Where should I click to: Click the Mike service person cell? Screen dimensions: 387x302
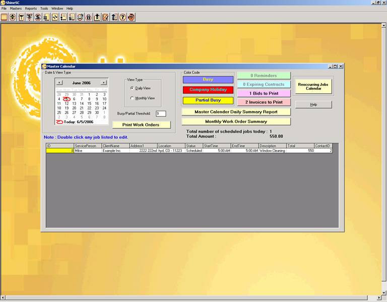(x=88, y=150)
